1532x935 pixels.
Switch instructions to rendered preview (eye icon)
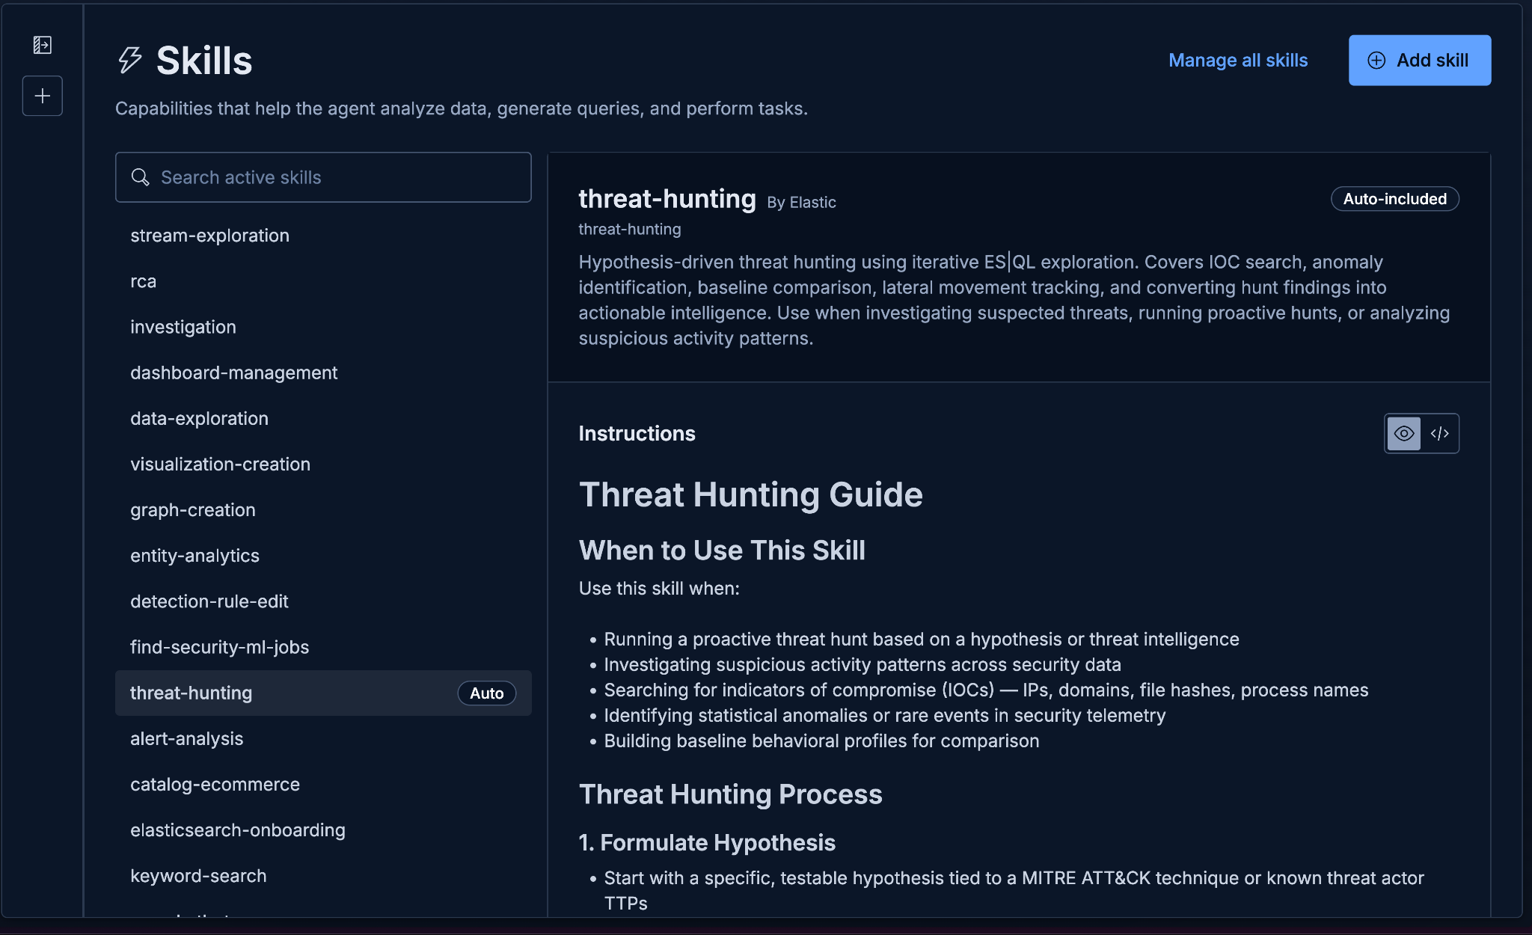coord(1404,433)
